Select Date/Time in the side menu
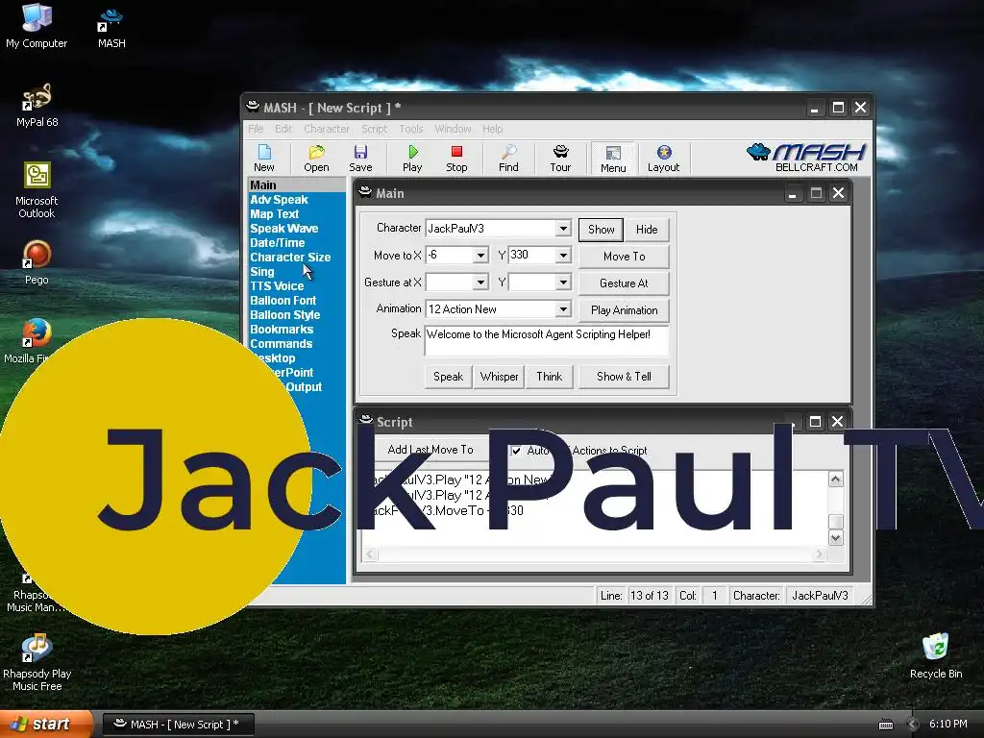The image size is (984, 738). pyautogui.click(x=278, y=243)
